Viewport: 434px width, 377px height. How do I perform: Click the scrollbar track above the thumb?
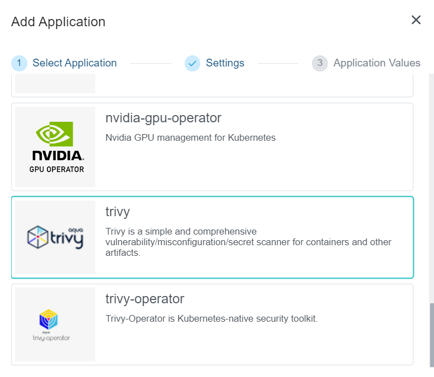coord(431,184)
